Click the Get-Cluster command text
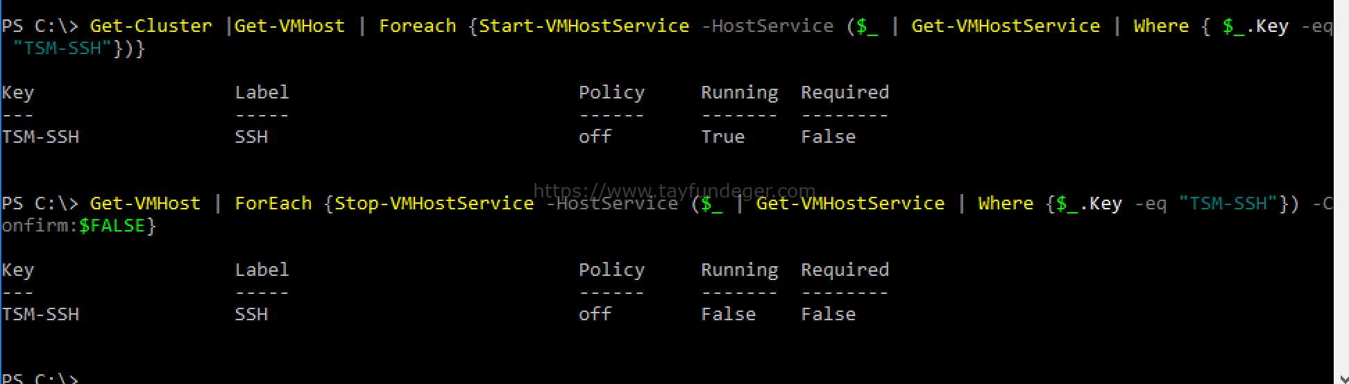This screenshot has height=384, width=1349. [x=151, y=26]
